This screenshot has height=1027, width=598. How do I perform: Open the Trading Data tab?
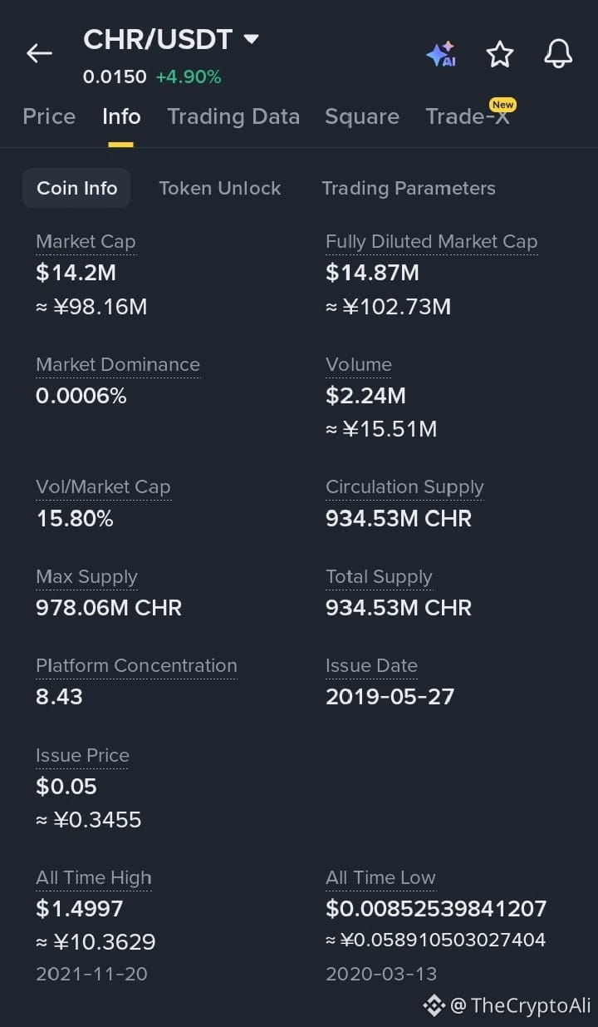pyautogui.click(x=233, y=116)
